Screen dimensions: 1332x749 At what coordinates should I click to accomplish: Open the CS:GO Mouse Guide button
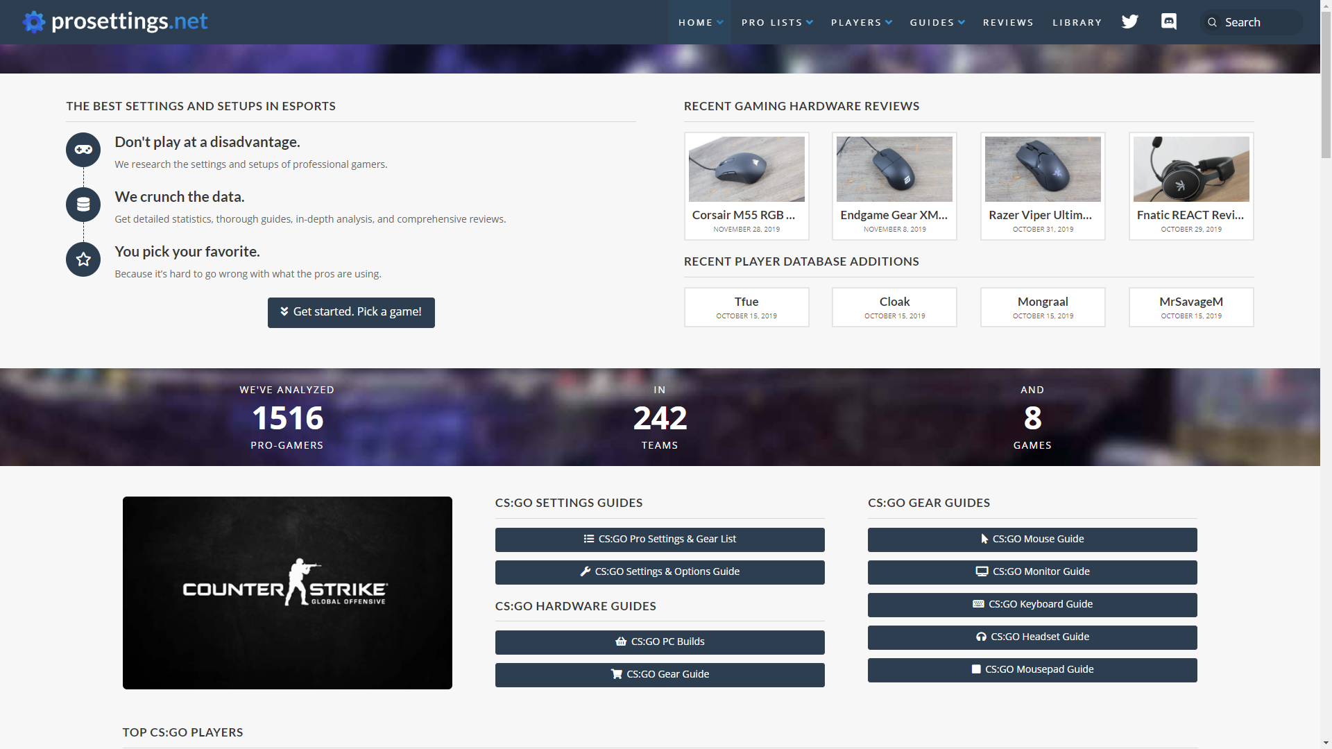point(1032,539)
